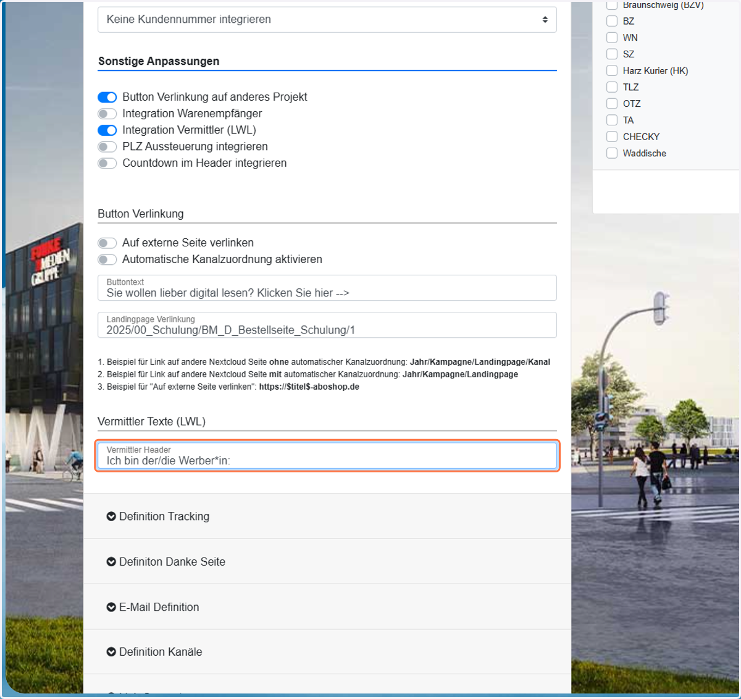Check the Harz Kurier (HK) checkbox
The image size is (741, 699).
(x=612, y=70)
